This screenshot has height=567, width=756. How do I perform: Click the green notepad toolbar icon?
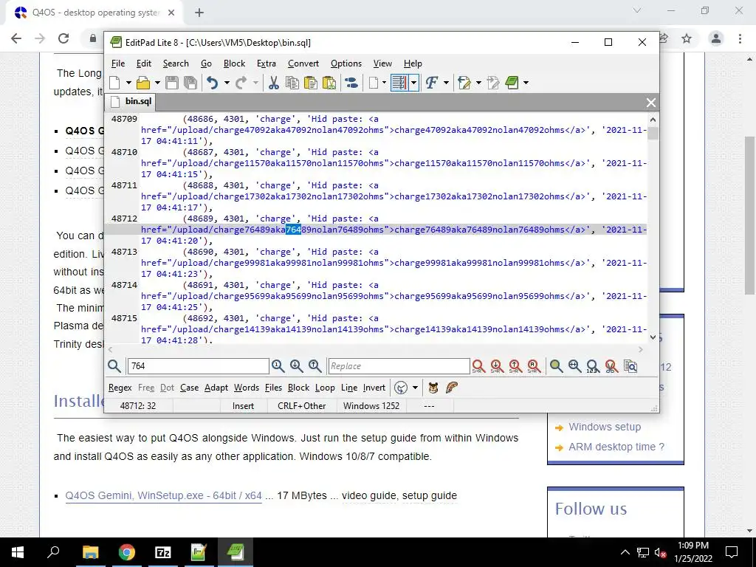click(x=512, y=83)
